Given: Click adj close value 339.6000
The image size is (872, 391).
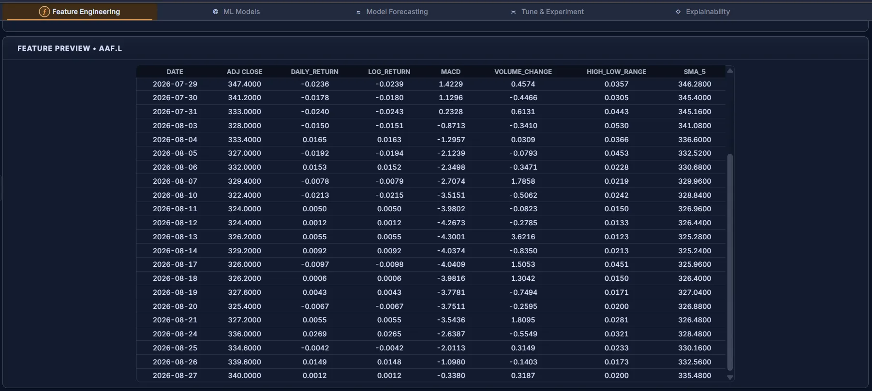Looking at the screenshot, I should (x=245, y=362).
